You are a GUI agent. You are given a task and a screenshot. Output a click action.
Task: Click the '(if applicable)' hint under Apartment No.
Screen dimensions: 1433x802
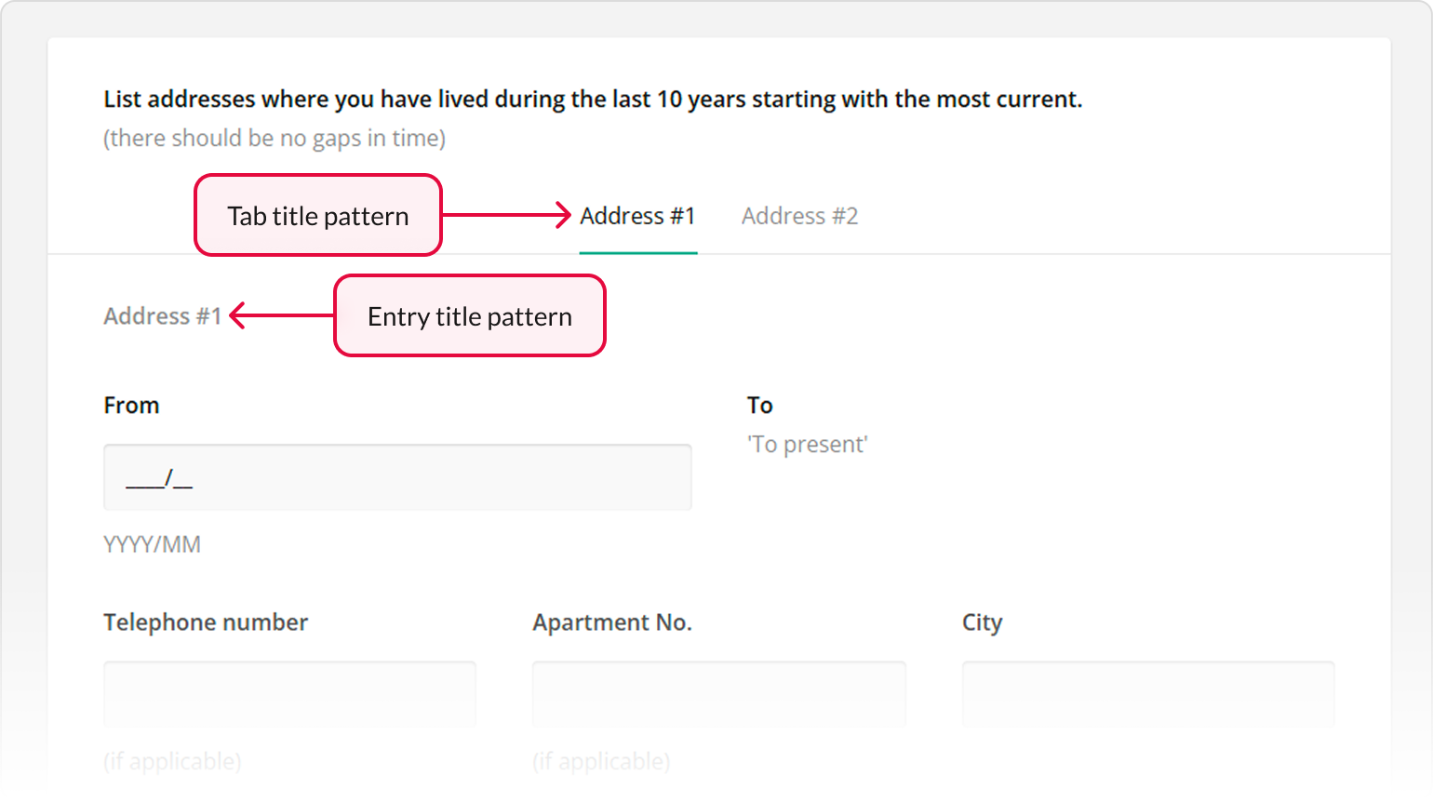[601, 761]
